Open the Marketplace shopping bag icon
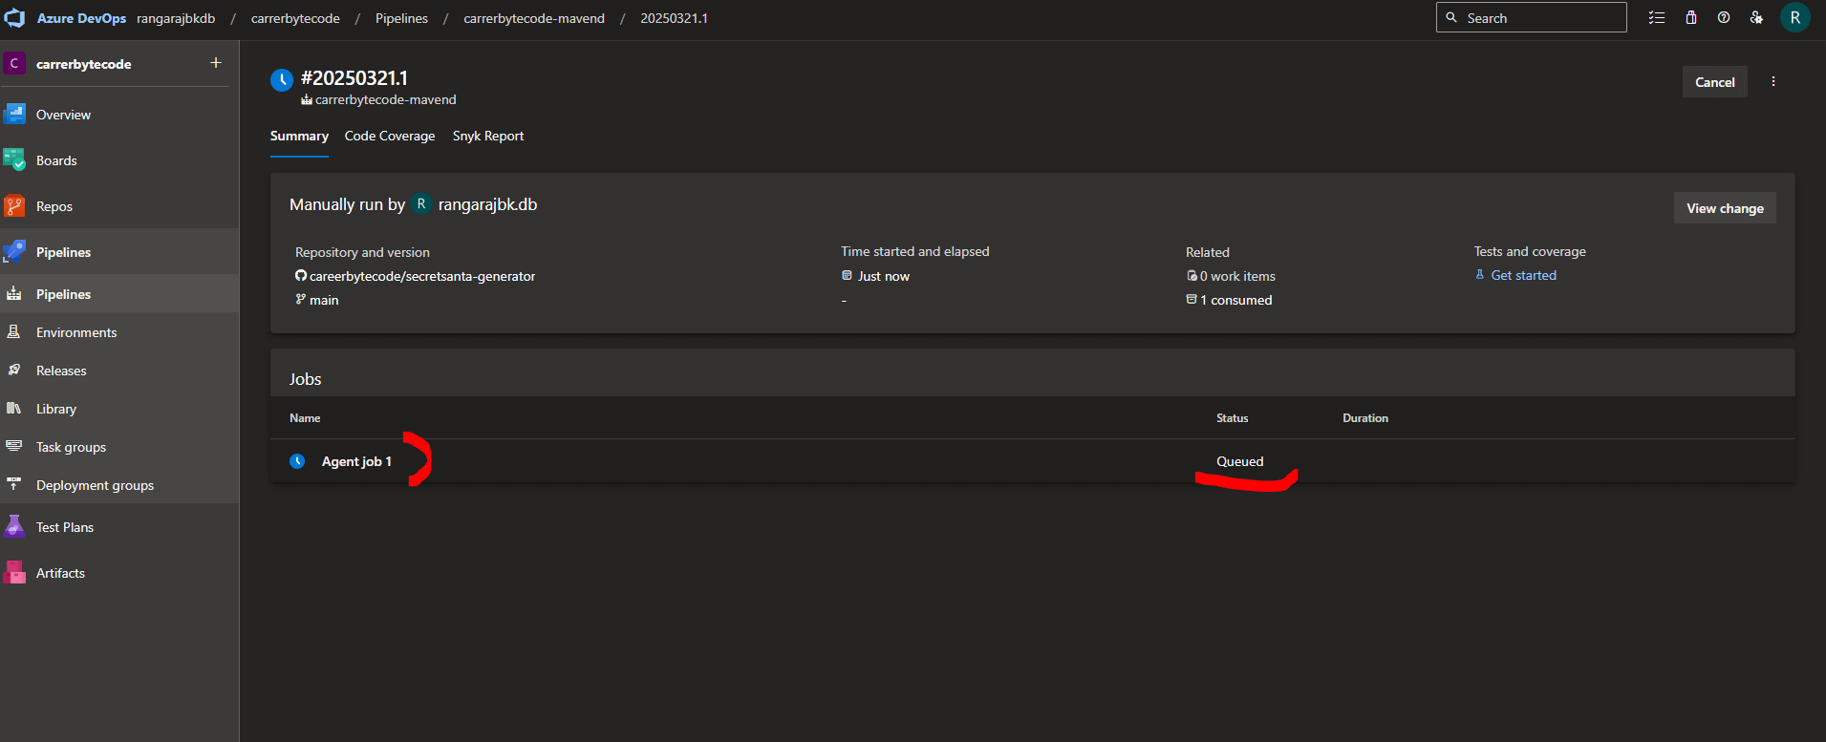This screenshot has height=742, width=1826. pos(1690,17)
